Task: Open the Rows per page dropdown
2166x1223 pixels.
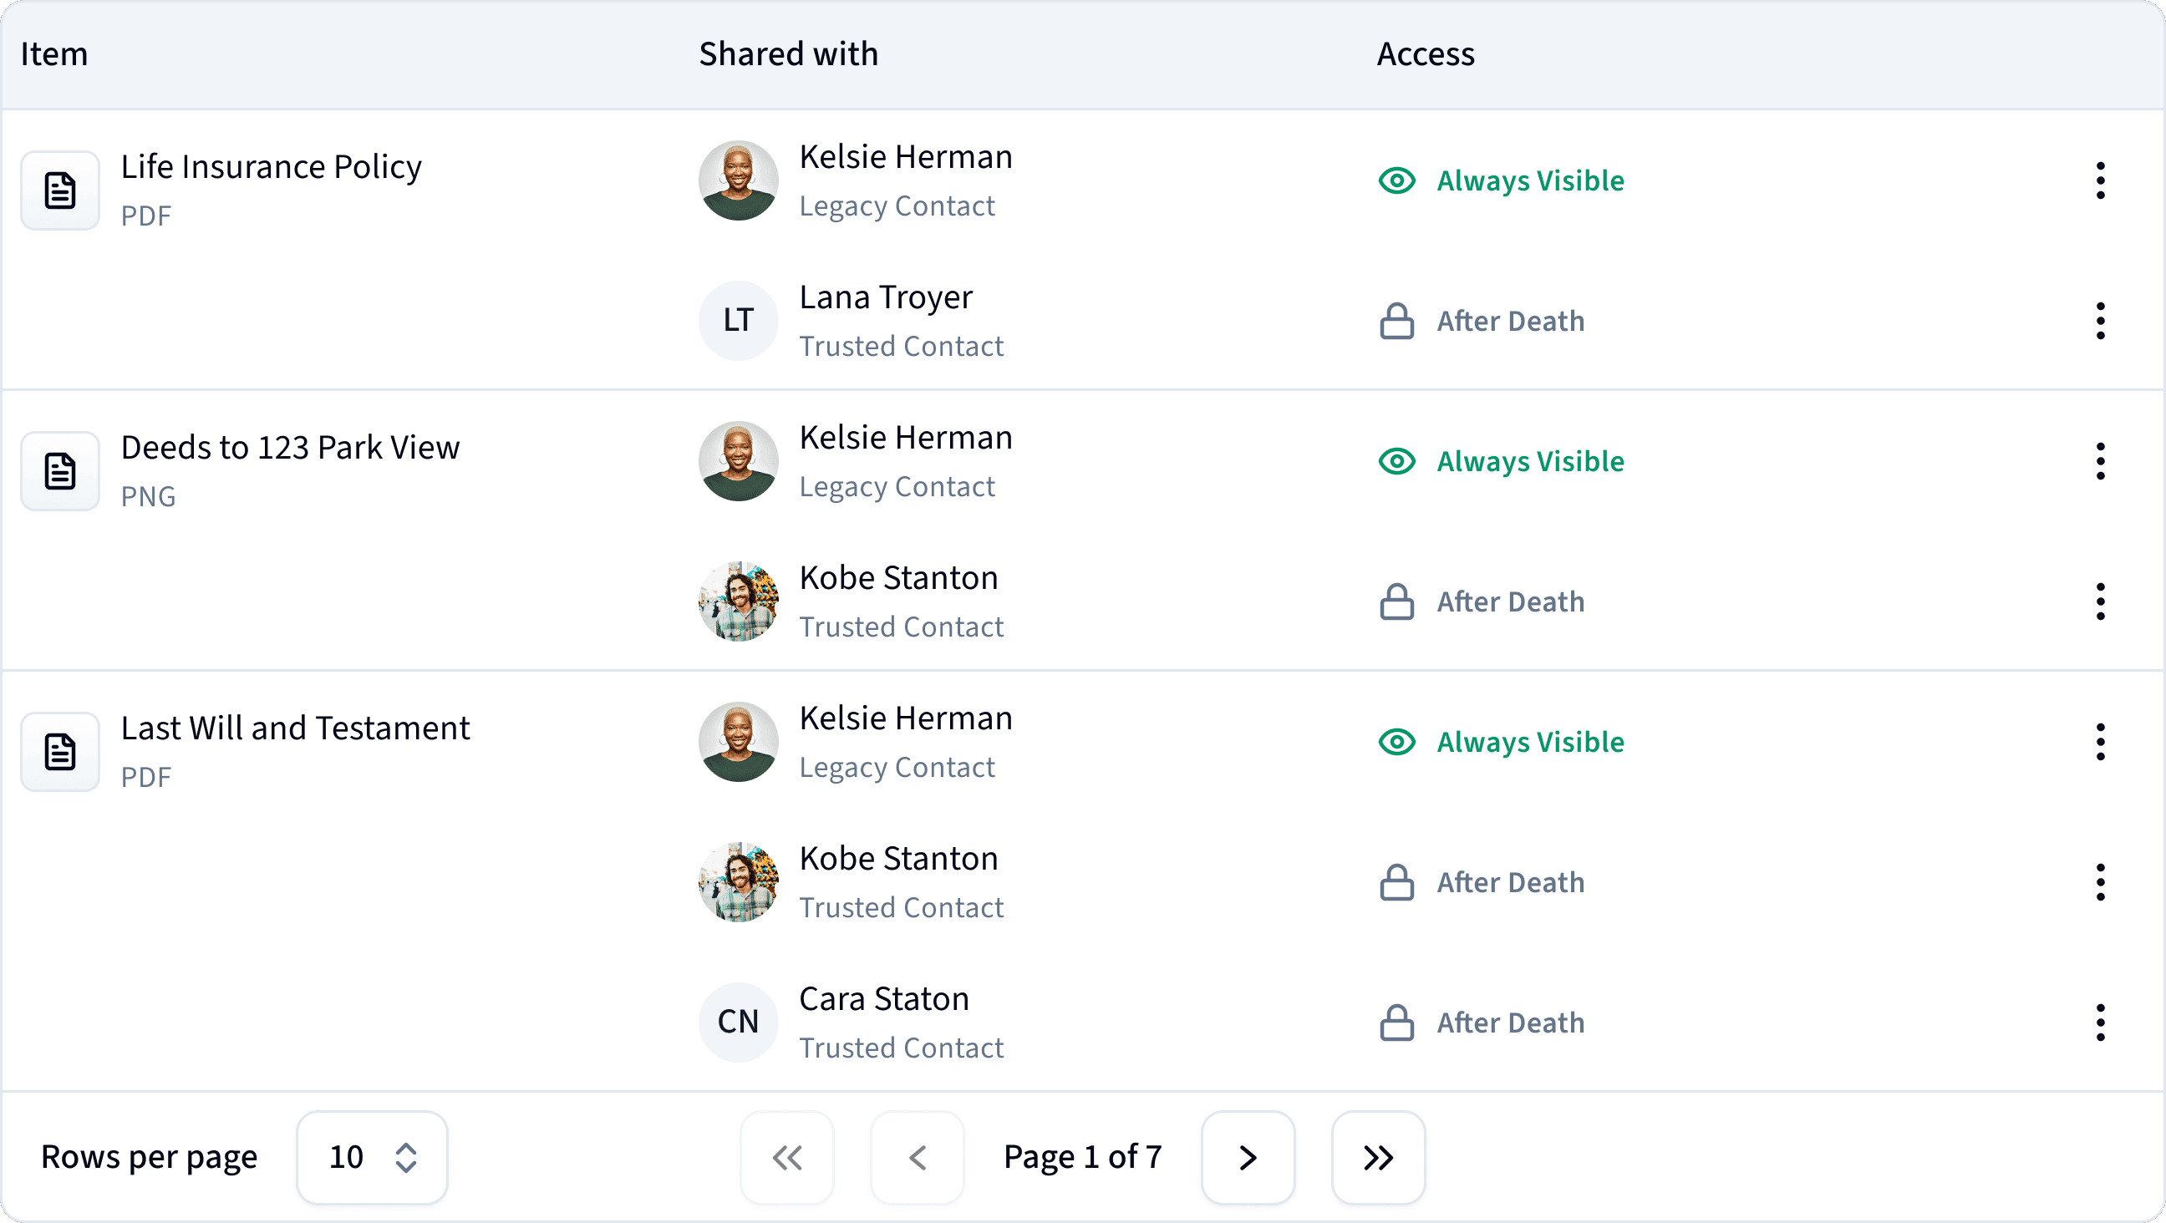Action: click(372, 1158)
